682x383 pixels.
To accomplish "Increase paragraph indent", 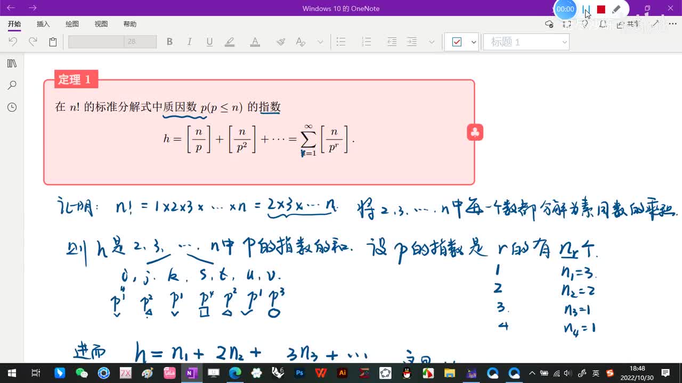I will [412, 41].
